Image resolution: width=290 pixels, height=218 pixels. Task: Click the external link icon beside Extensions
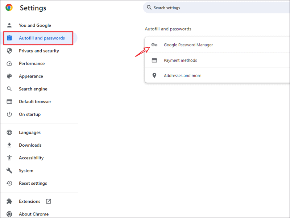pos(49,201)
